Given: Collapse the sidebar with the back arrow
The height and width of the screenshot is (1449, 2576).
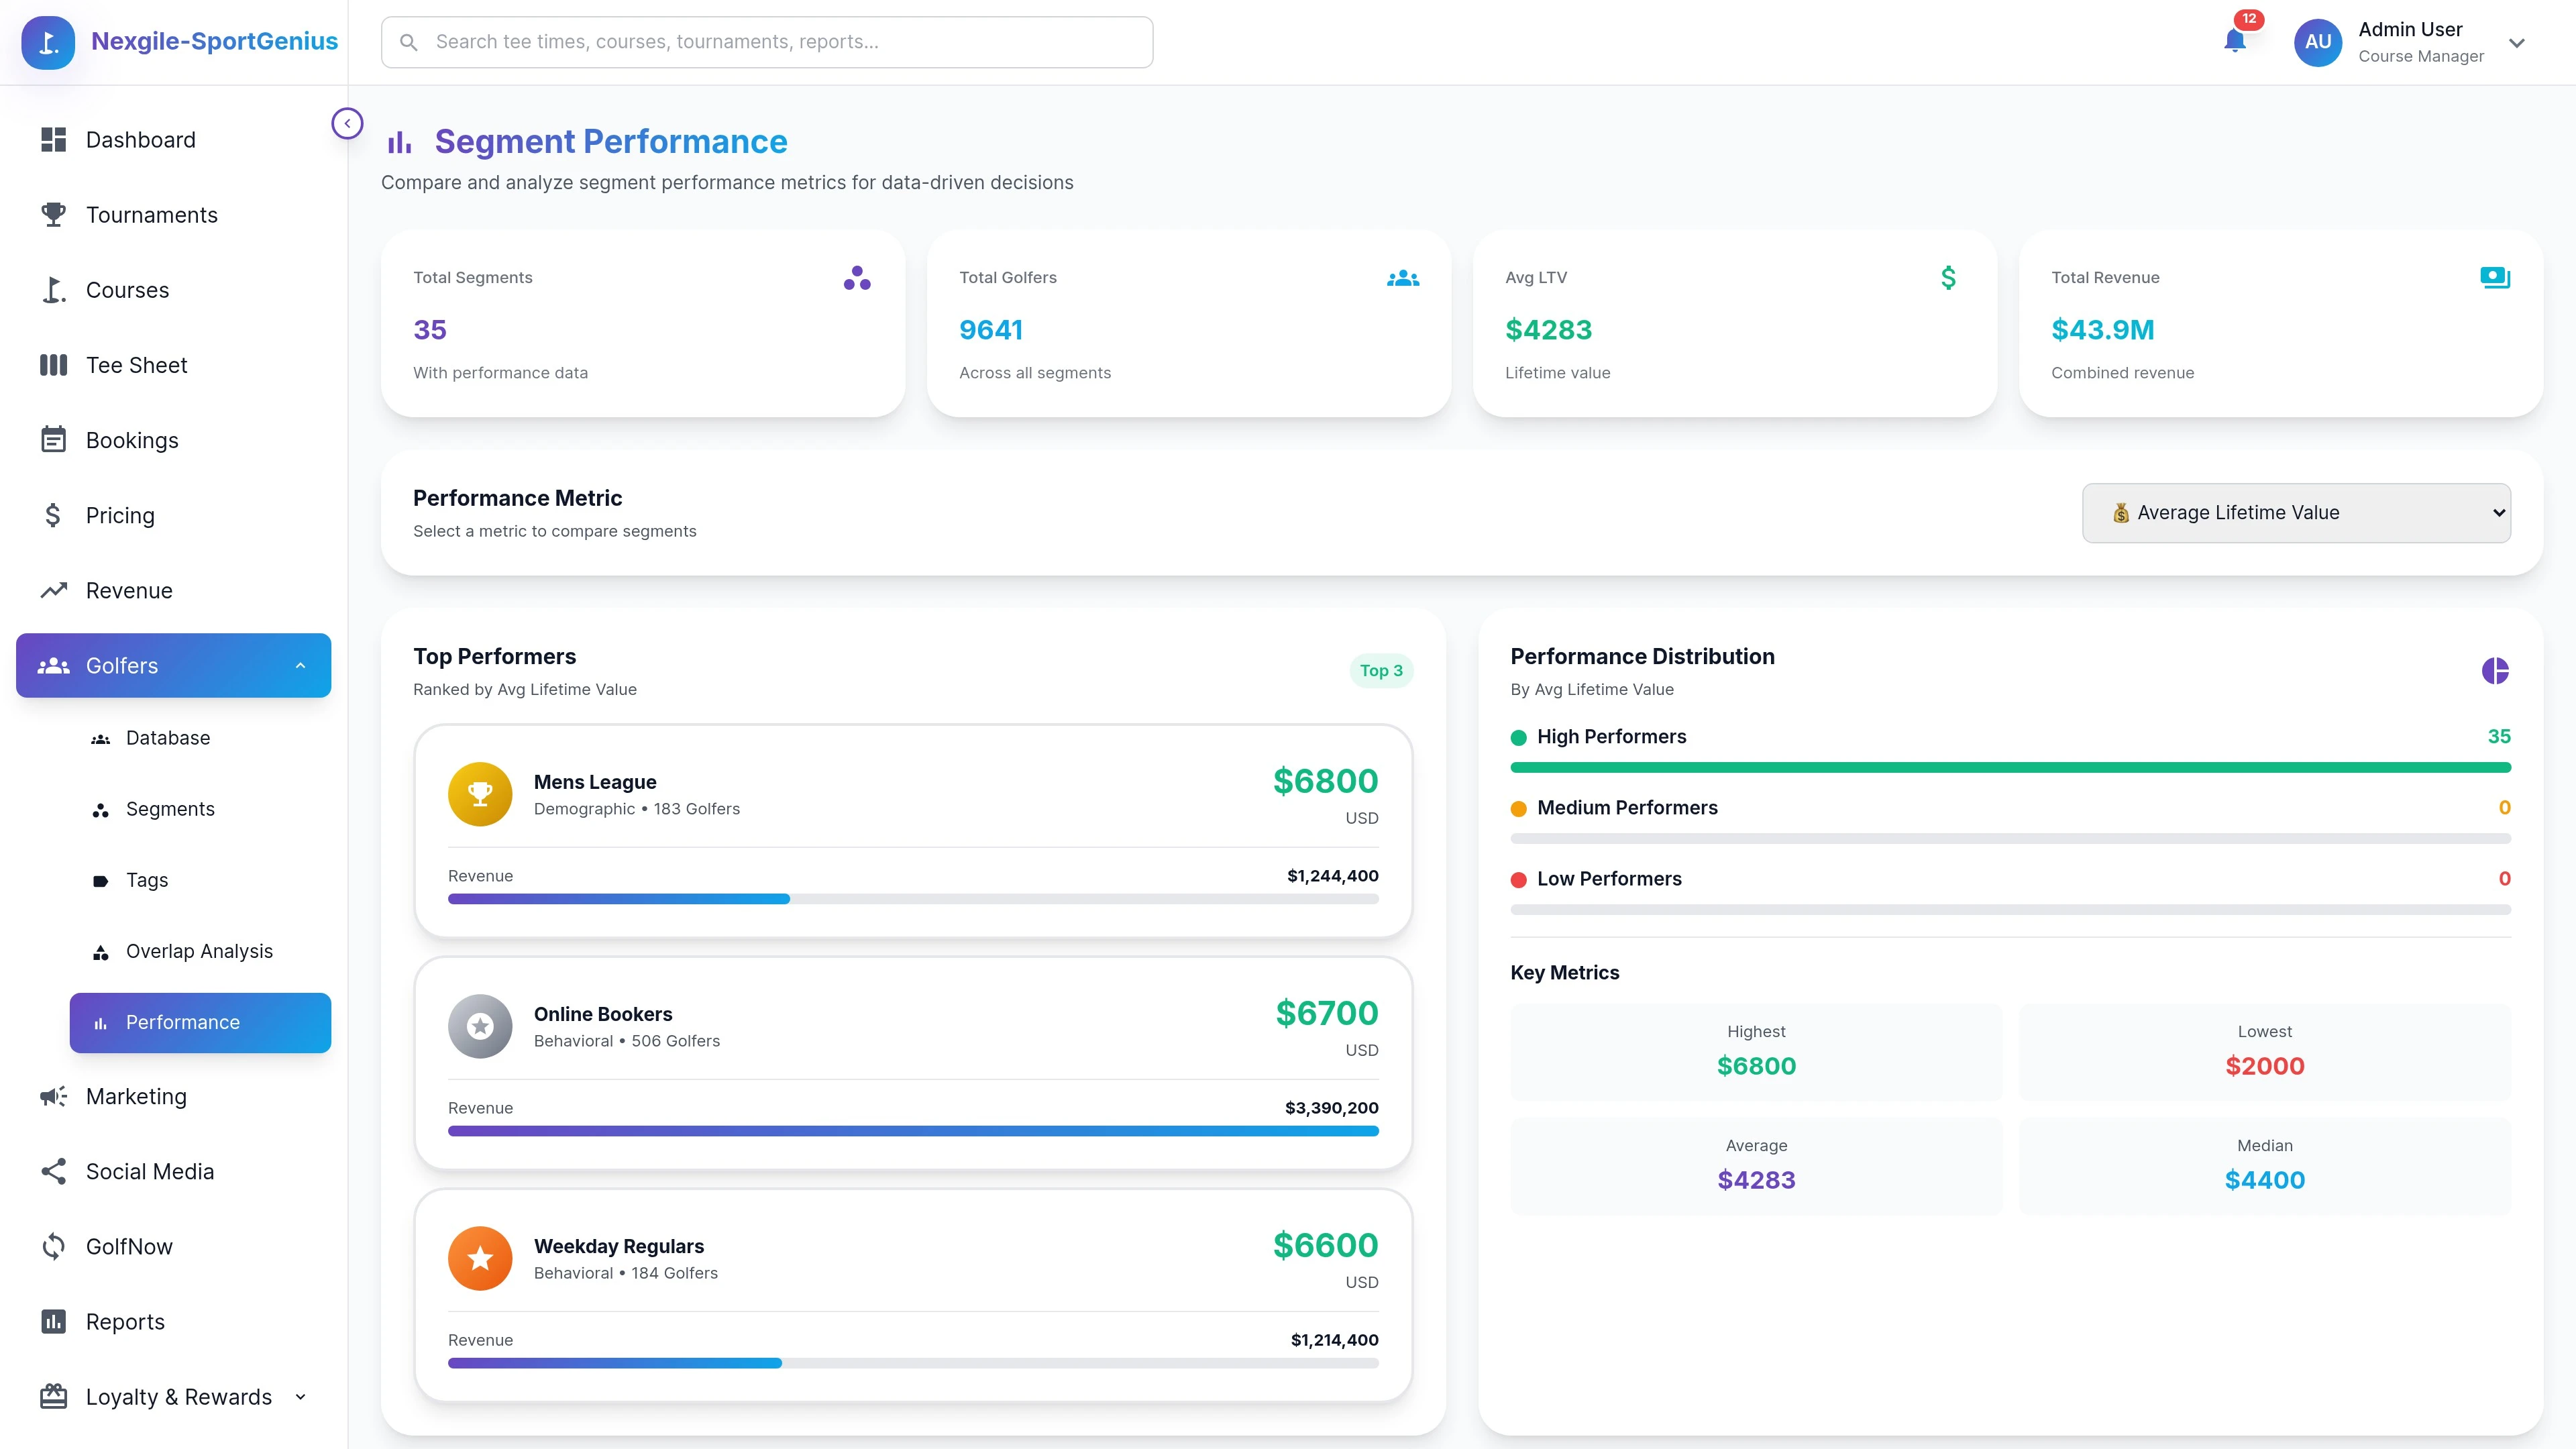Looking at the screenshot, I should coord(347,123).
